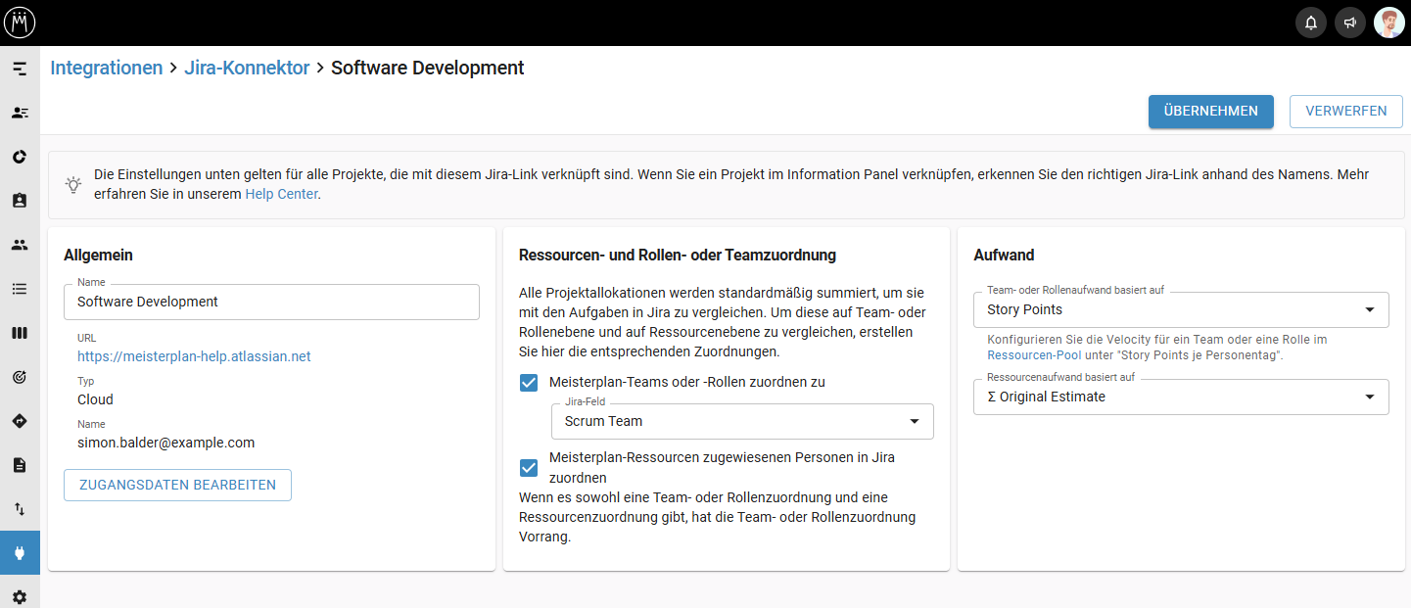
Task: Click the VERWERFEN button
Action: 1346,112
